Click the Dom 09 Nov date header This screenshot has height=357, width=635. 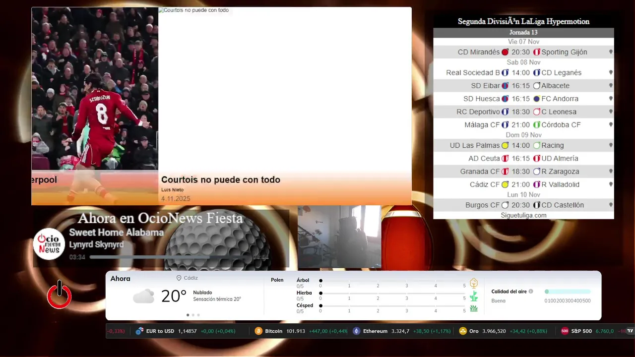click(523, 135)
